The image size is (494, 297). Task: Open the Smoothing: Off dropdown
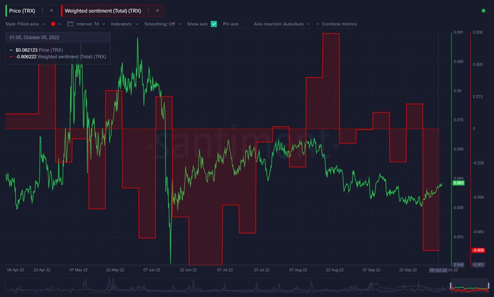163,24
